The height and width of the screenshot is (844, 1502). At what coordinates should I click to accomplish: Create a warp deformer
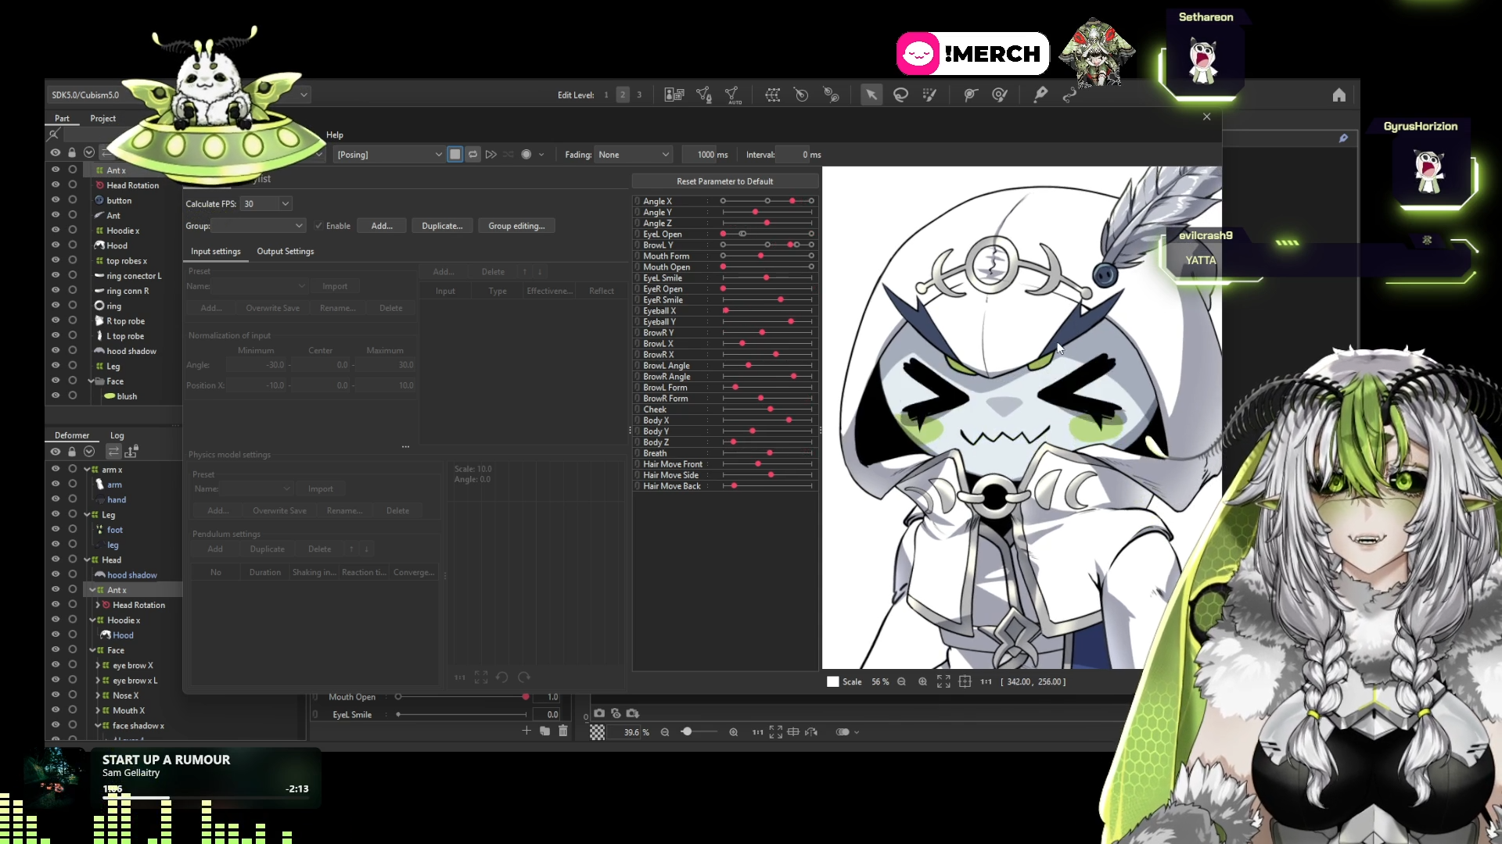772,95
